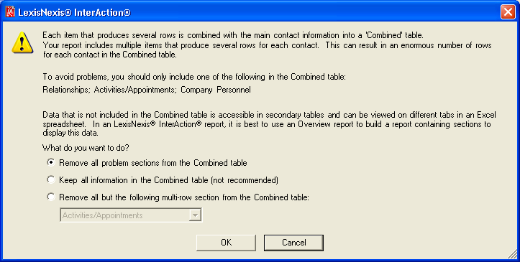Select the Remove all problem sections radio circle

pos(51,162)
